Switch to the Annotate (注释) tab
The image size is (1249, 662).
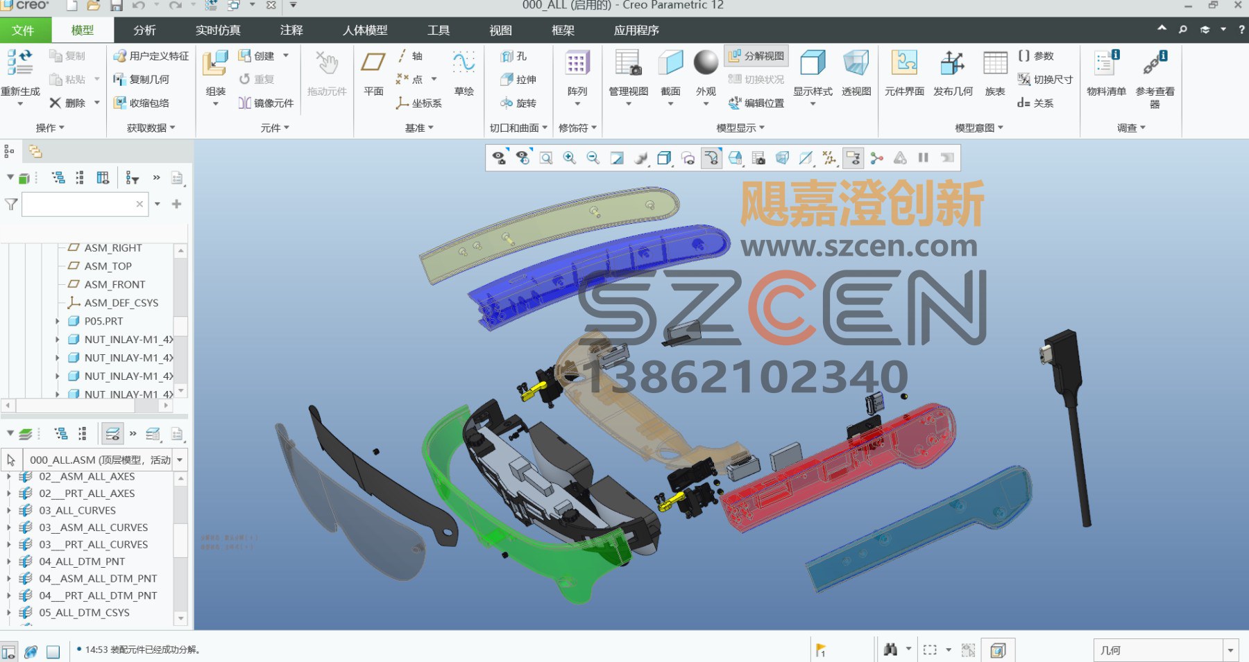coord(291,31)
